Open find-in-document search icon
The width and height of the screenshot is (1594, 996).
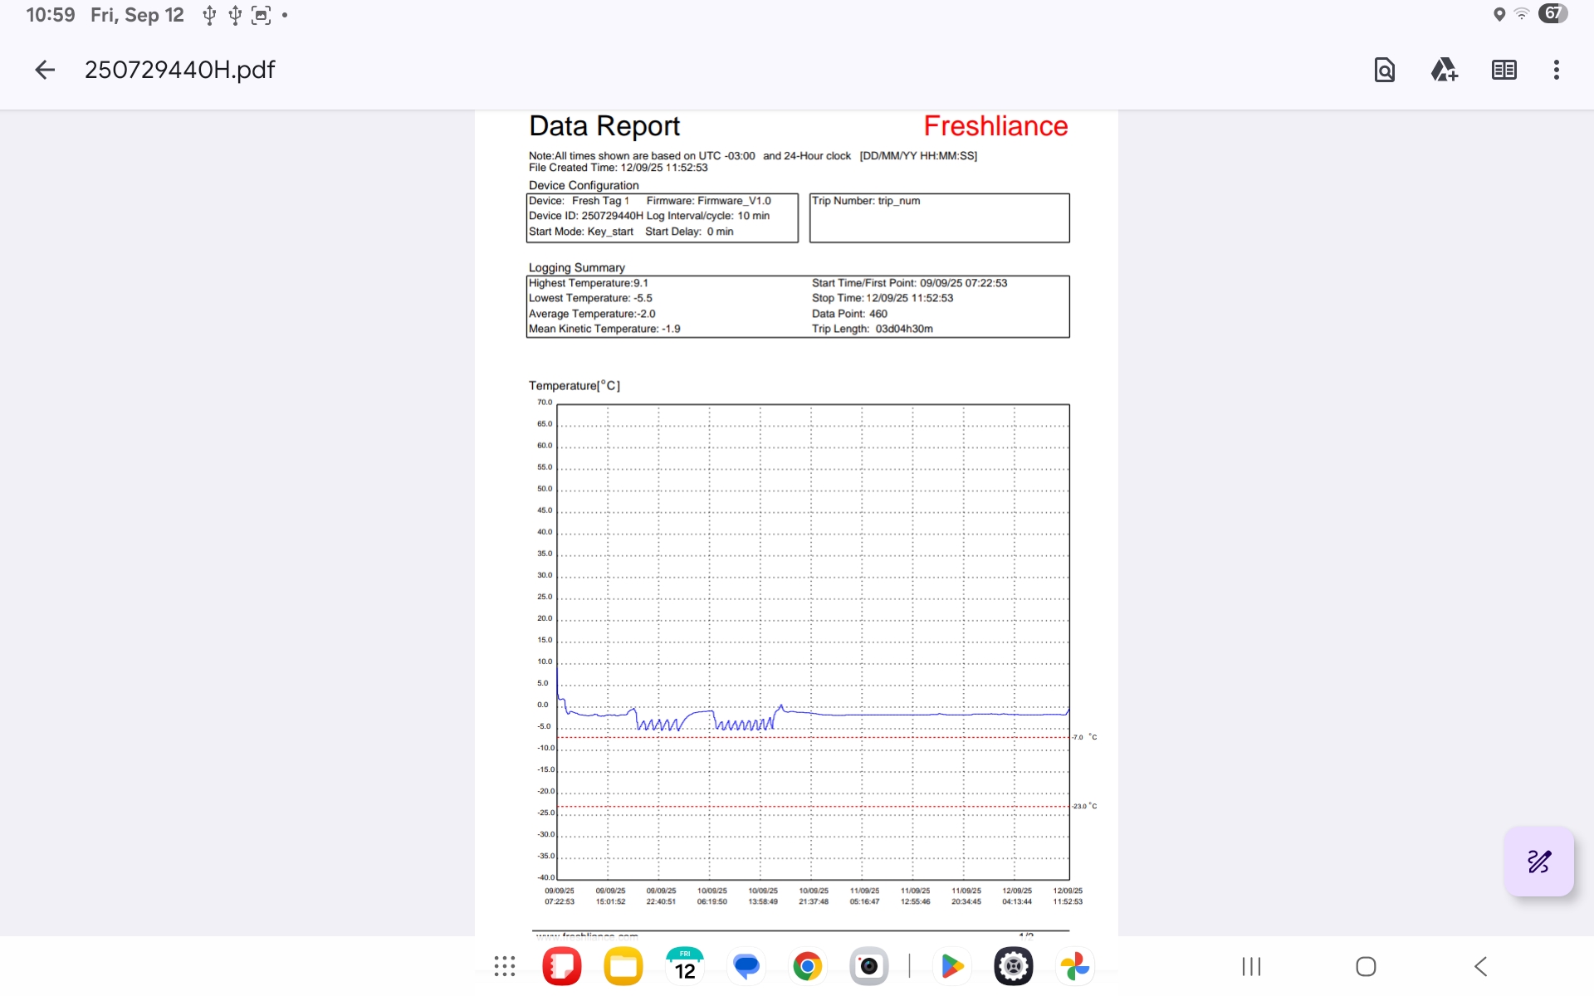click(x=1384, y=70)
